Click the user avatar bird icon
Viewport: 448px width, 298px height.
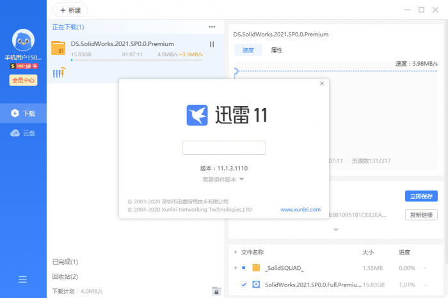(23, 42)
